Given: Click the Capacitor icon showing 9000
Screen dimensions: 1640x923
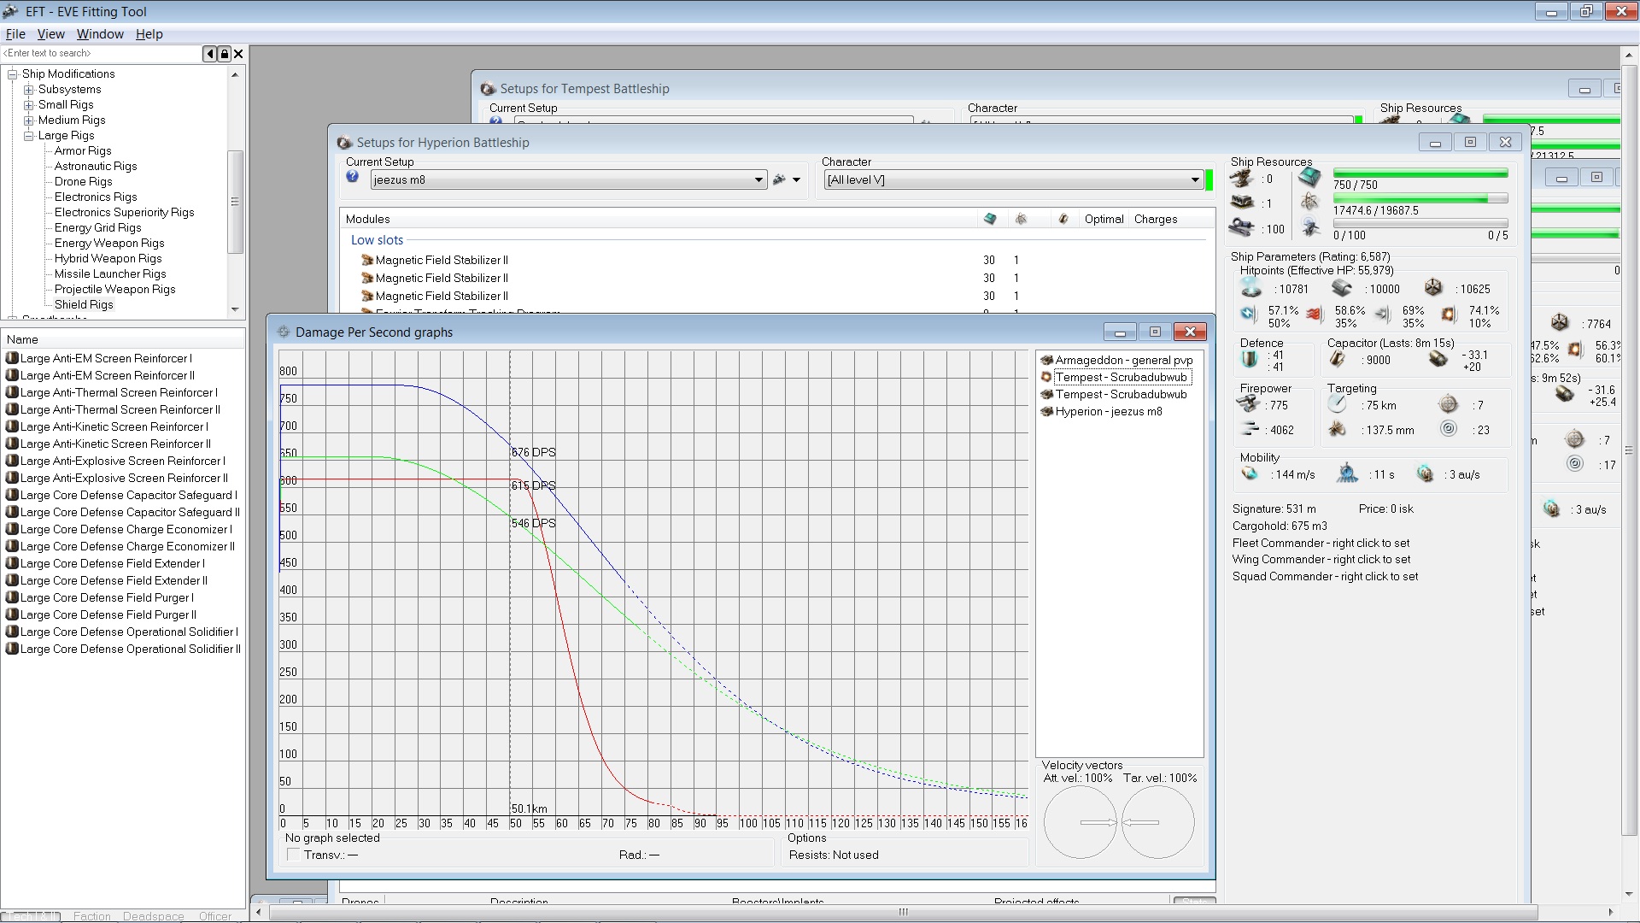Looking at the screenshot, I should 1338,360.
